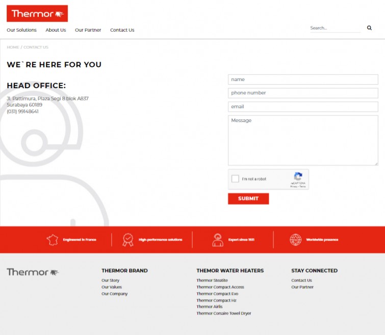Click the Expert since 1931 text
The image size is (385, 335).
pyautogui.click(x=241, y=240)
